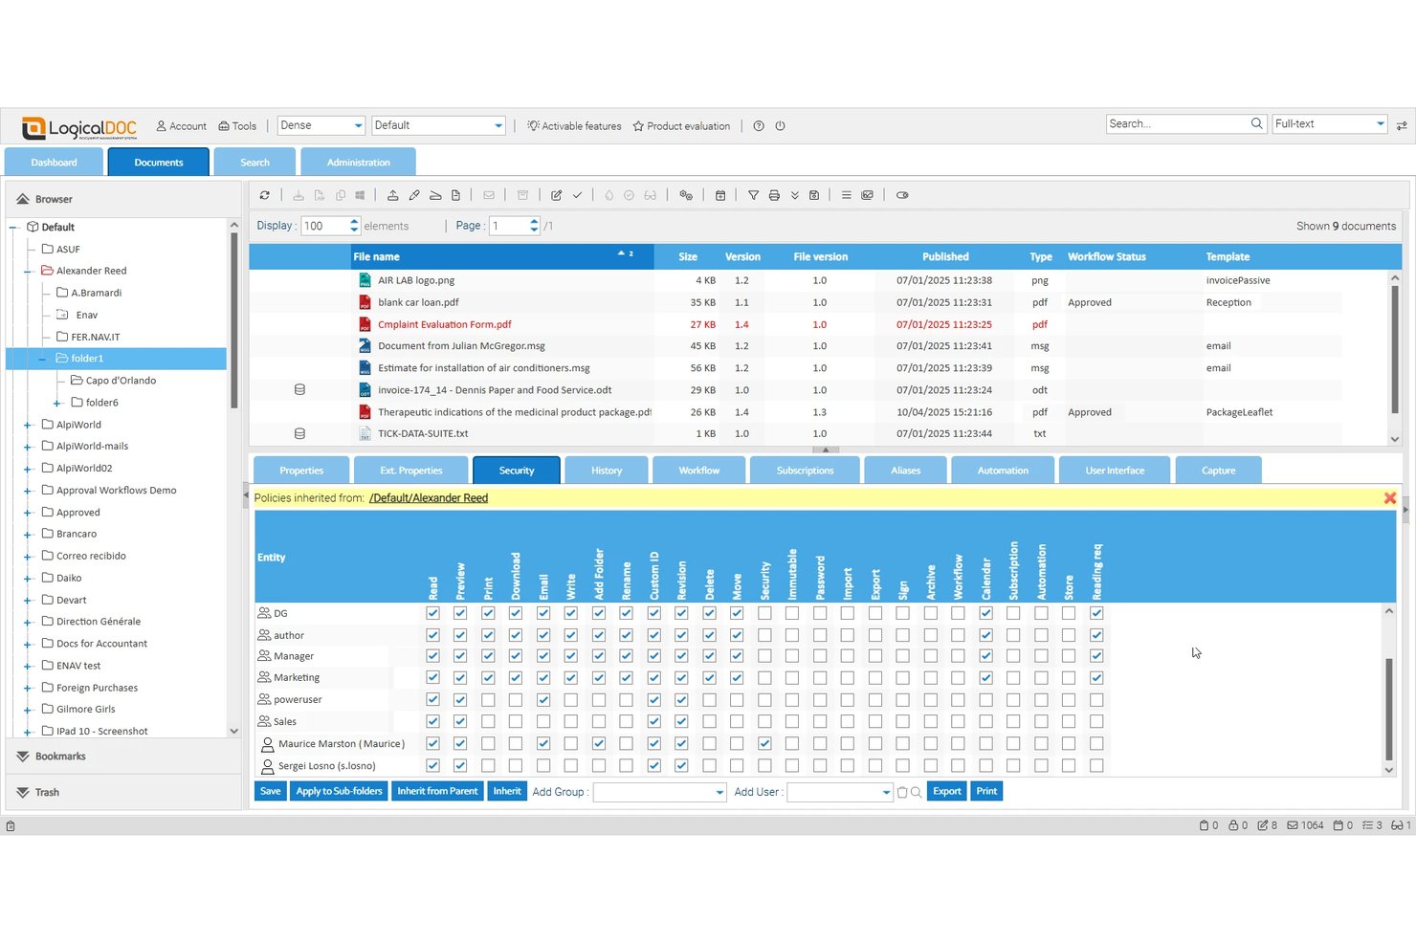Click the add calendar event icon

coord(720,195)
